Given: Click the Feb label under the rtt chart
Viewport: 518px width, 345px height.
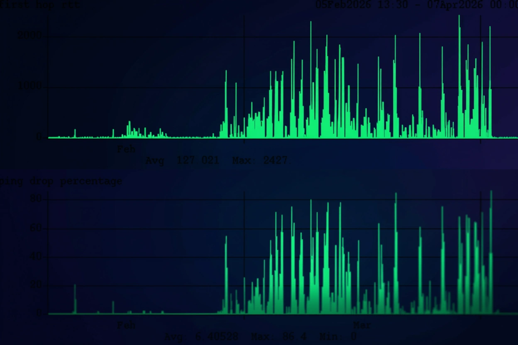Looking at the screenshot, I should [126, 149].
